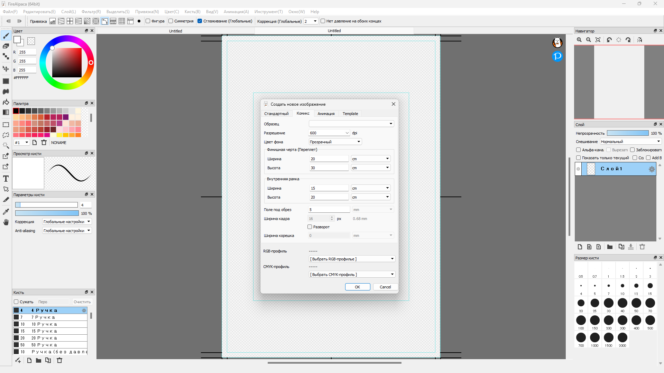The height and width of the screenshot is (373, 664).
Task: Expand the Разрешение 600 dpi combo box
Action: [347, 133]
